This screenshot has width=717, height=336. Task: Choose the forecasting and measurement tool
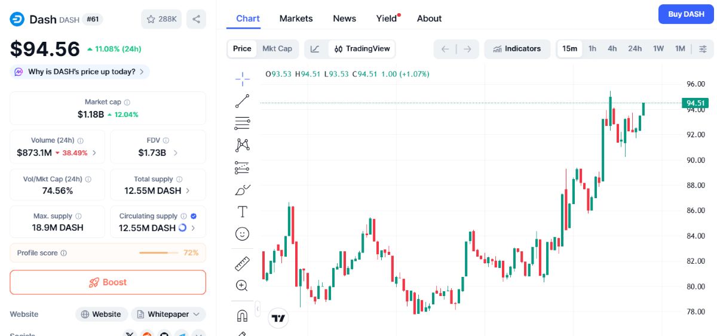coord(242,167)
